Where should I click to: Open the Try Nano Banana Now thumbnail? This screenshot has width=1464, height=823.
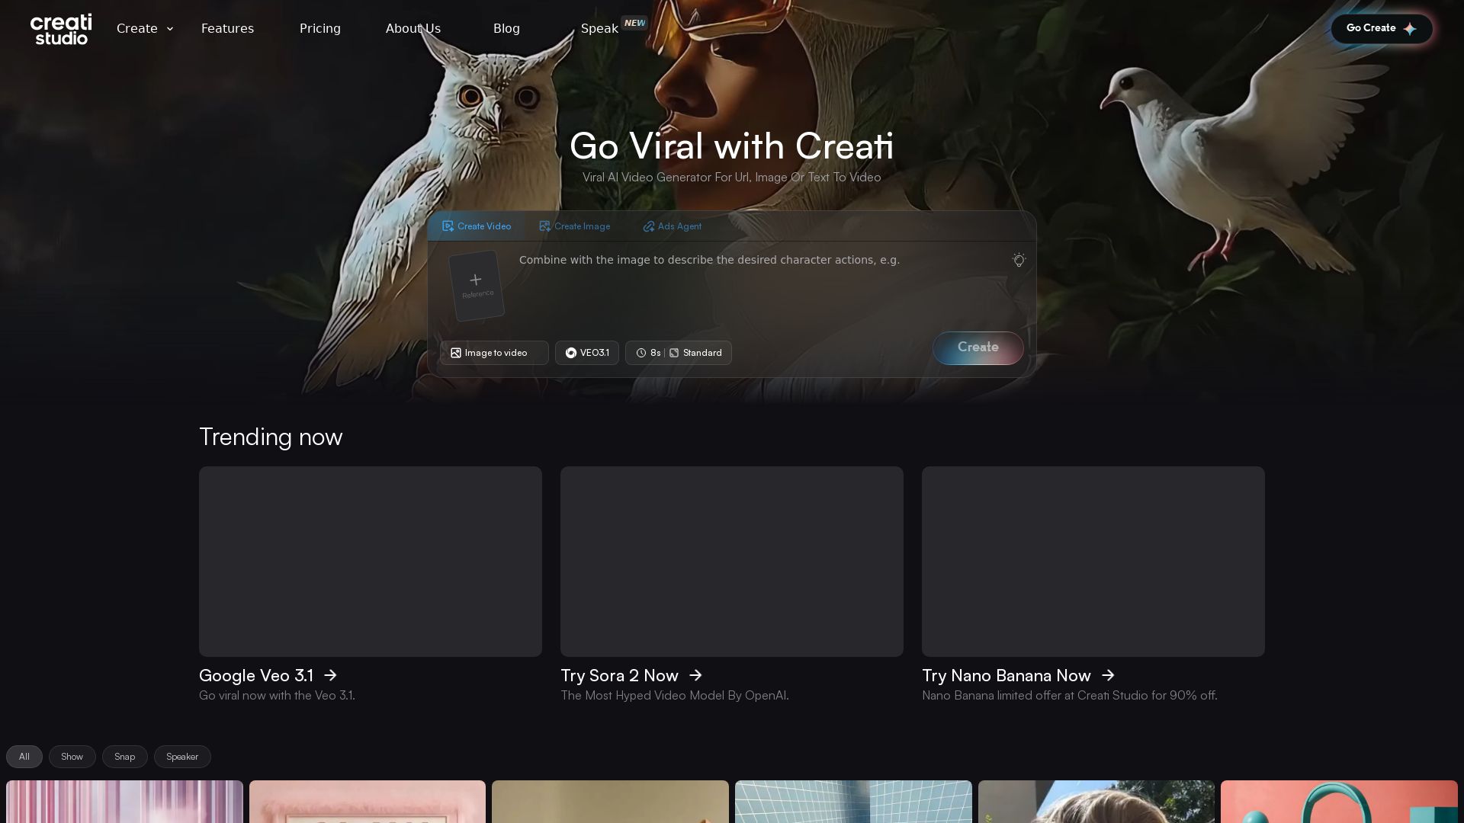coord(1093,562)
